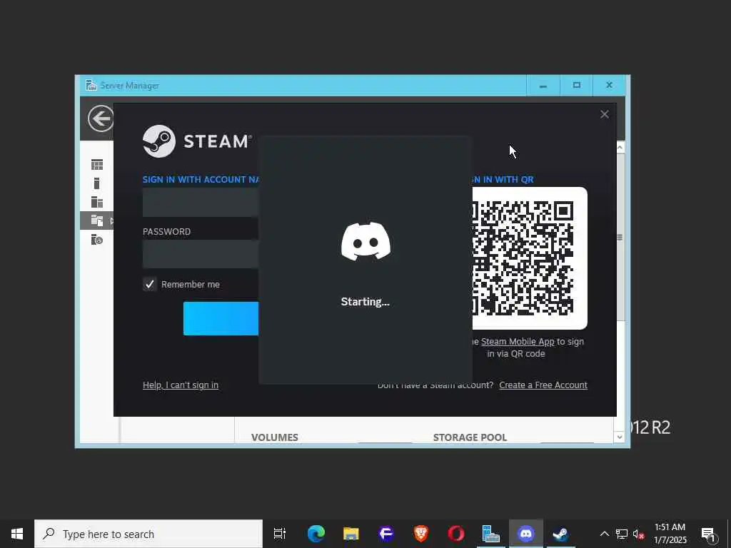
Task: Focus the Steam account name field
Action: tap(201, 202)
